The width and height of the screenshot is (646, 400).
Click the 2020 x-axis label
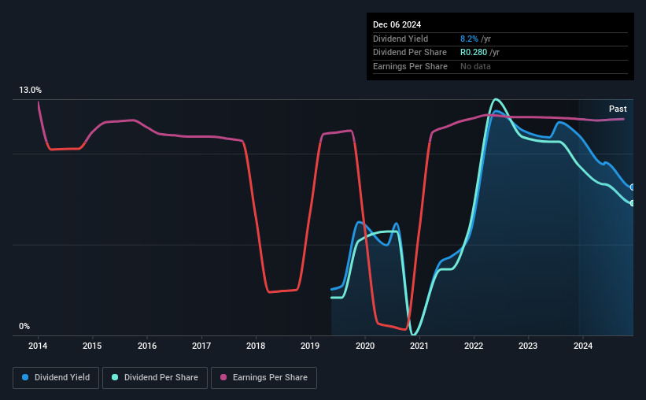(x=365, y=346)
